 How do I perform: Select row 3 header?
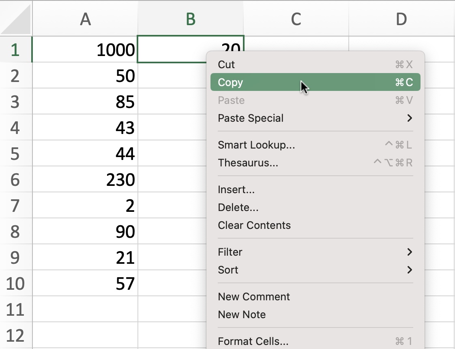16,101
